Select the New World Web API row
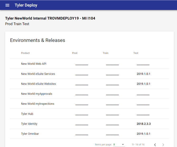Image resolution: width=177 pixels, height=147 pixels. pos(34,64)
